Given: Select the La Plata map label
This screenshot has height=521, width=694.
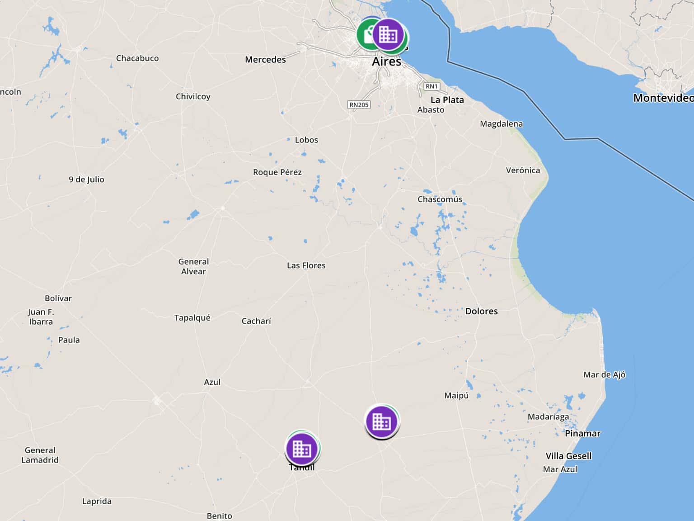Looking at the screenshot, I should (447, 100).
